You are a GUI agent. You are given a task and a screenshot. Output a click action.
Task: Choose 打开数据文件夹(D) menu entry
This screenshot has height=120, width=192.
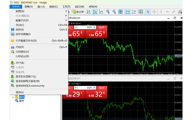(39, 41)
